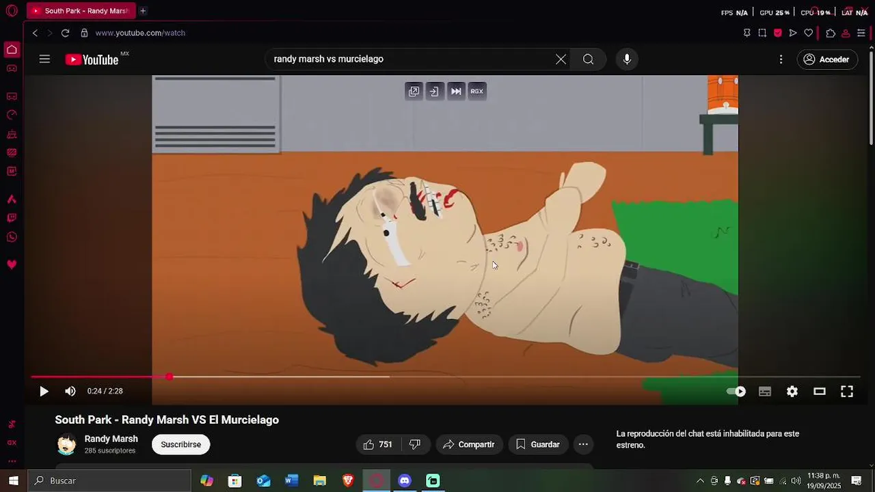Screen dimensions: 875x492
Task: Open the sidebar heart bookmarks icon
Action: [x=12, y=264]
